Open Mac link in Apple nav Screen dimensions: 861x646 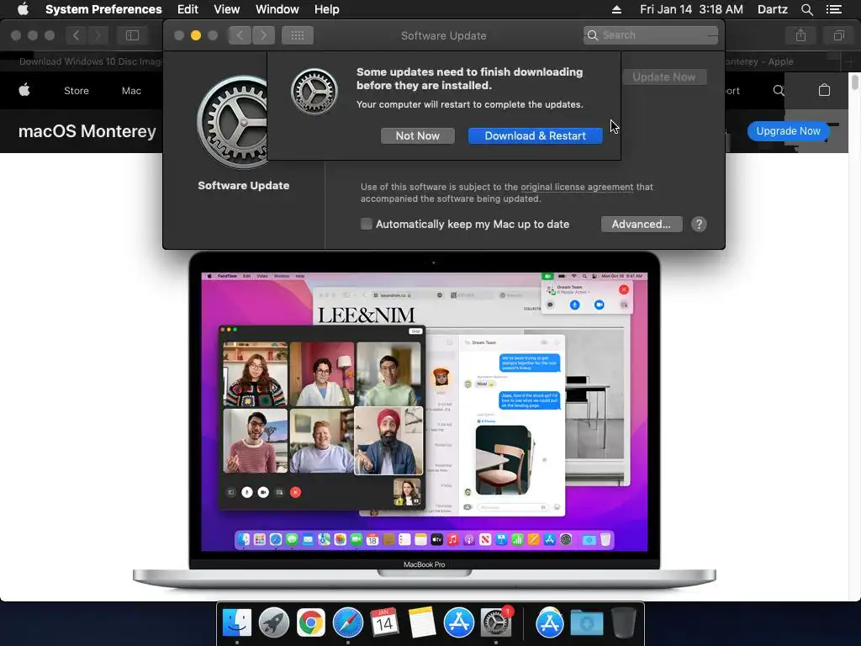coord(131,91)
